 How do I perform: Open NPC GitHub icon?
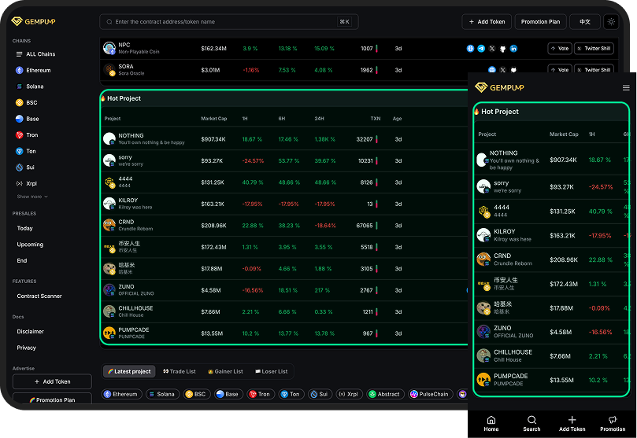(x=503, y=49)
